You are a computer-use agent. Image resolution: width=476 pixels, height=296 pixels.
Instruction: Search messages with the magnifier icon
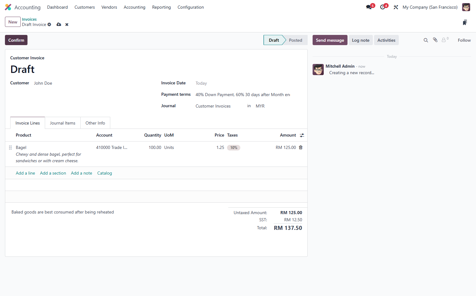tap(426, 40)
